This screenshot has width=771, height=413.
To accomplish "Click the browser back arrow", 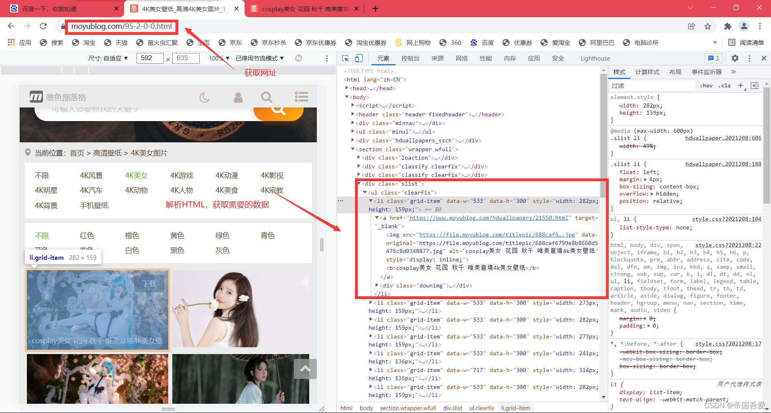I will coord(11,26).
